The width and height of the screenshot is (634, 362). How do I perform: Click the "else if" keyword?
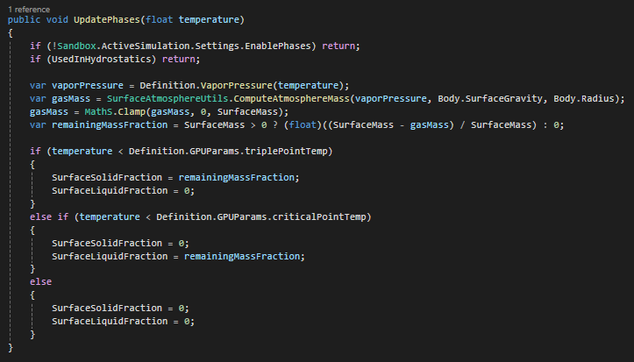49,216
